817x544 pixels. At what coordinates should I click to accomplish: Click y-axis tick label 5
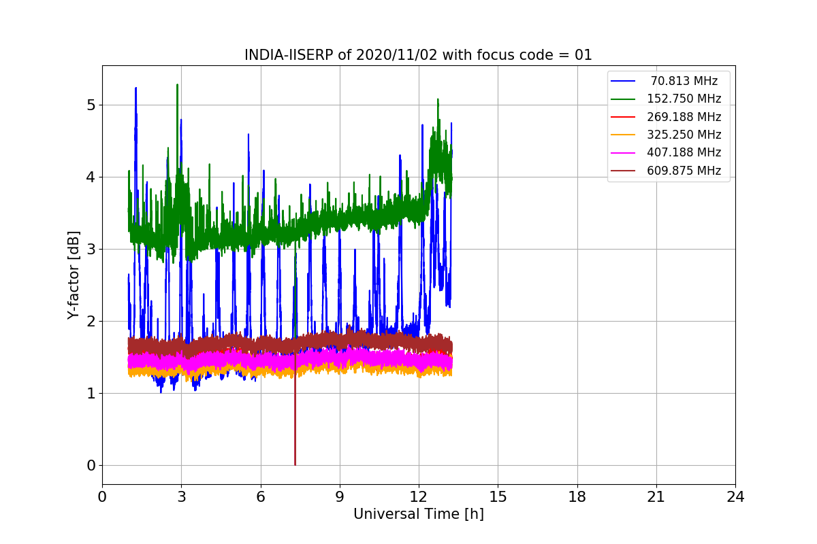pos(90,105)
